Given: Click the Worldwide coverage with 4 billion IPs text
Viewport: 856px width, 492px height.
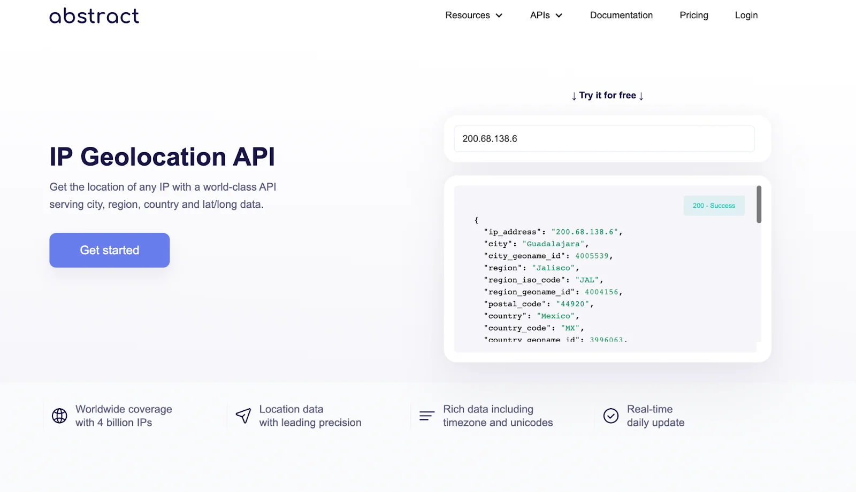Looking at the screenshot, I should 124,416.
